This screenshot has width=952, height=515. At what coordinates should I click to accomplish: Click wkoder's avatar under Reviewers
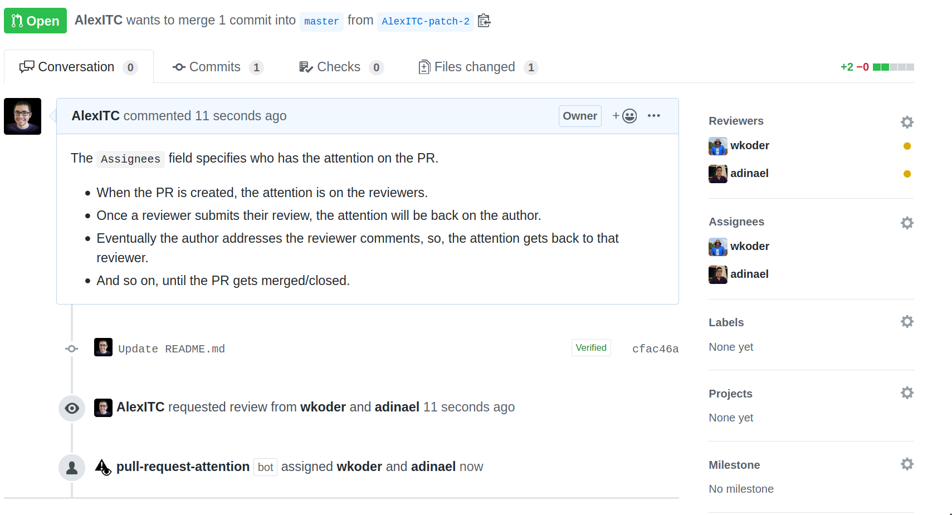tap(717, 146)
